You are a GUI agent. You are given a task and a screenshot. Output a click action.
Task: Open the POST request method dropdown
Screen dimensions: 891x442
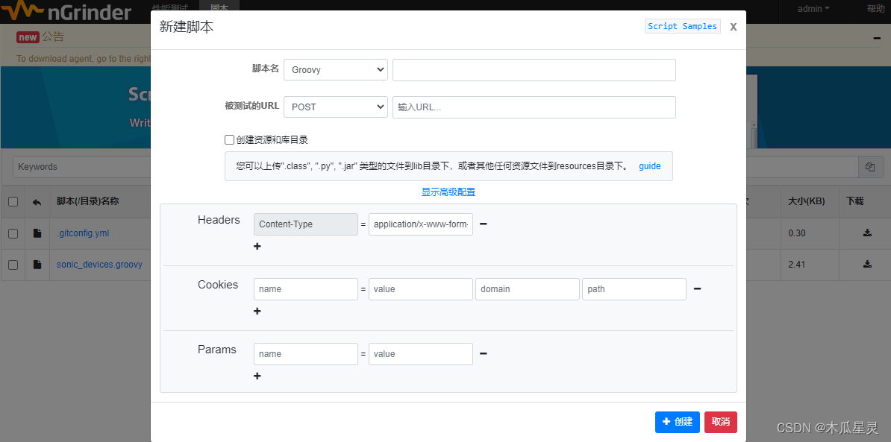335,107
